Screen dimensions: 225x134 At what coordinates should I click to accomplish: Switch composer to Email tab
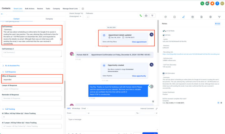pos(84,108)
